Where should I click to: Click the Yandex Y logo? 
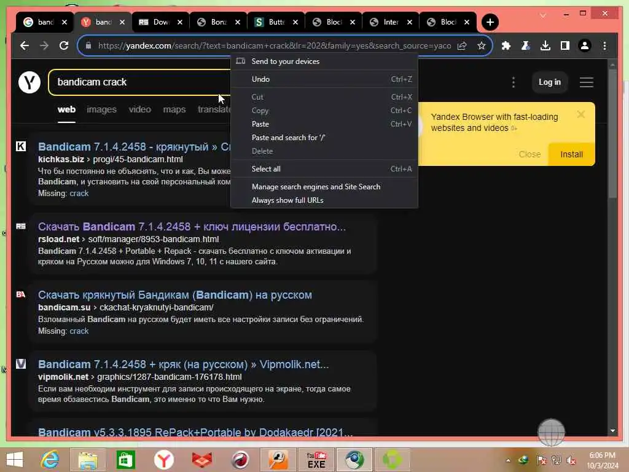(29, 82)
